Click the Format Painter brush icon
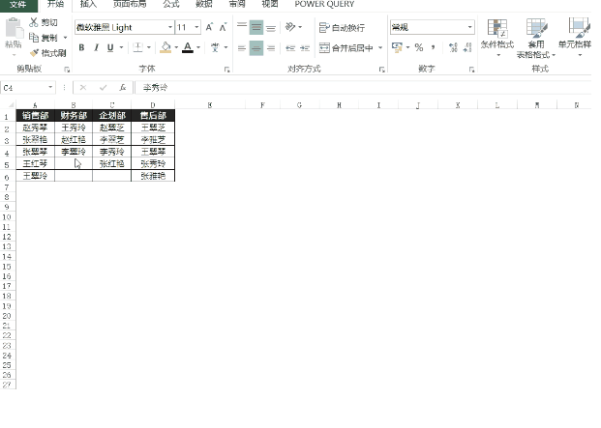Screen dimensions: 601x428 coord(34,53)
